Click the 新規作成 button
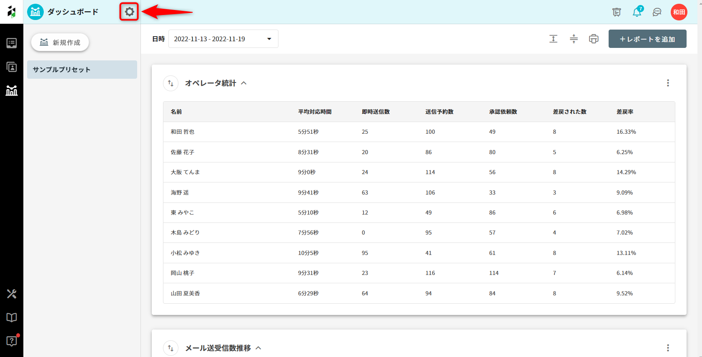Viewport: 702px width, 357px height. 60,42
